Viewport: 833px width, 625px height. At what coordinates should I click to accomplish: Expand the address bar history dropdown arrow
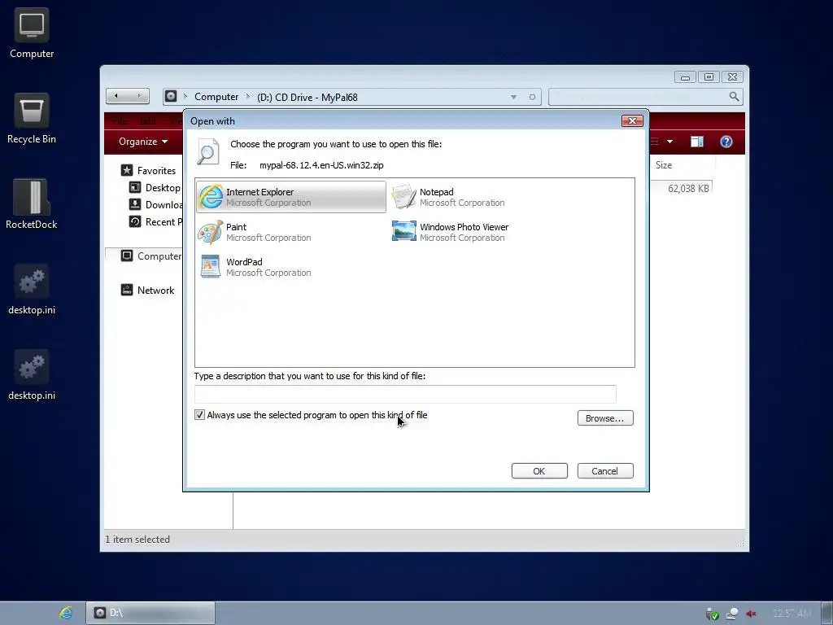[x=513, y=98]
